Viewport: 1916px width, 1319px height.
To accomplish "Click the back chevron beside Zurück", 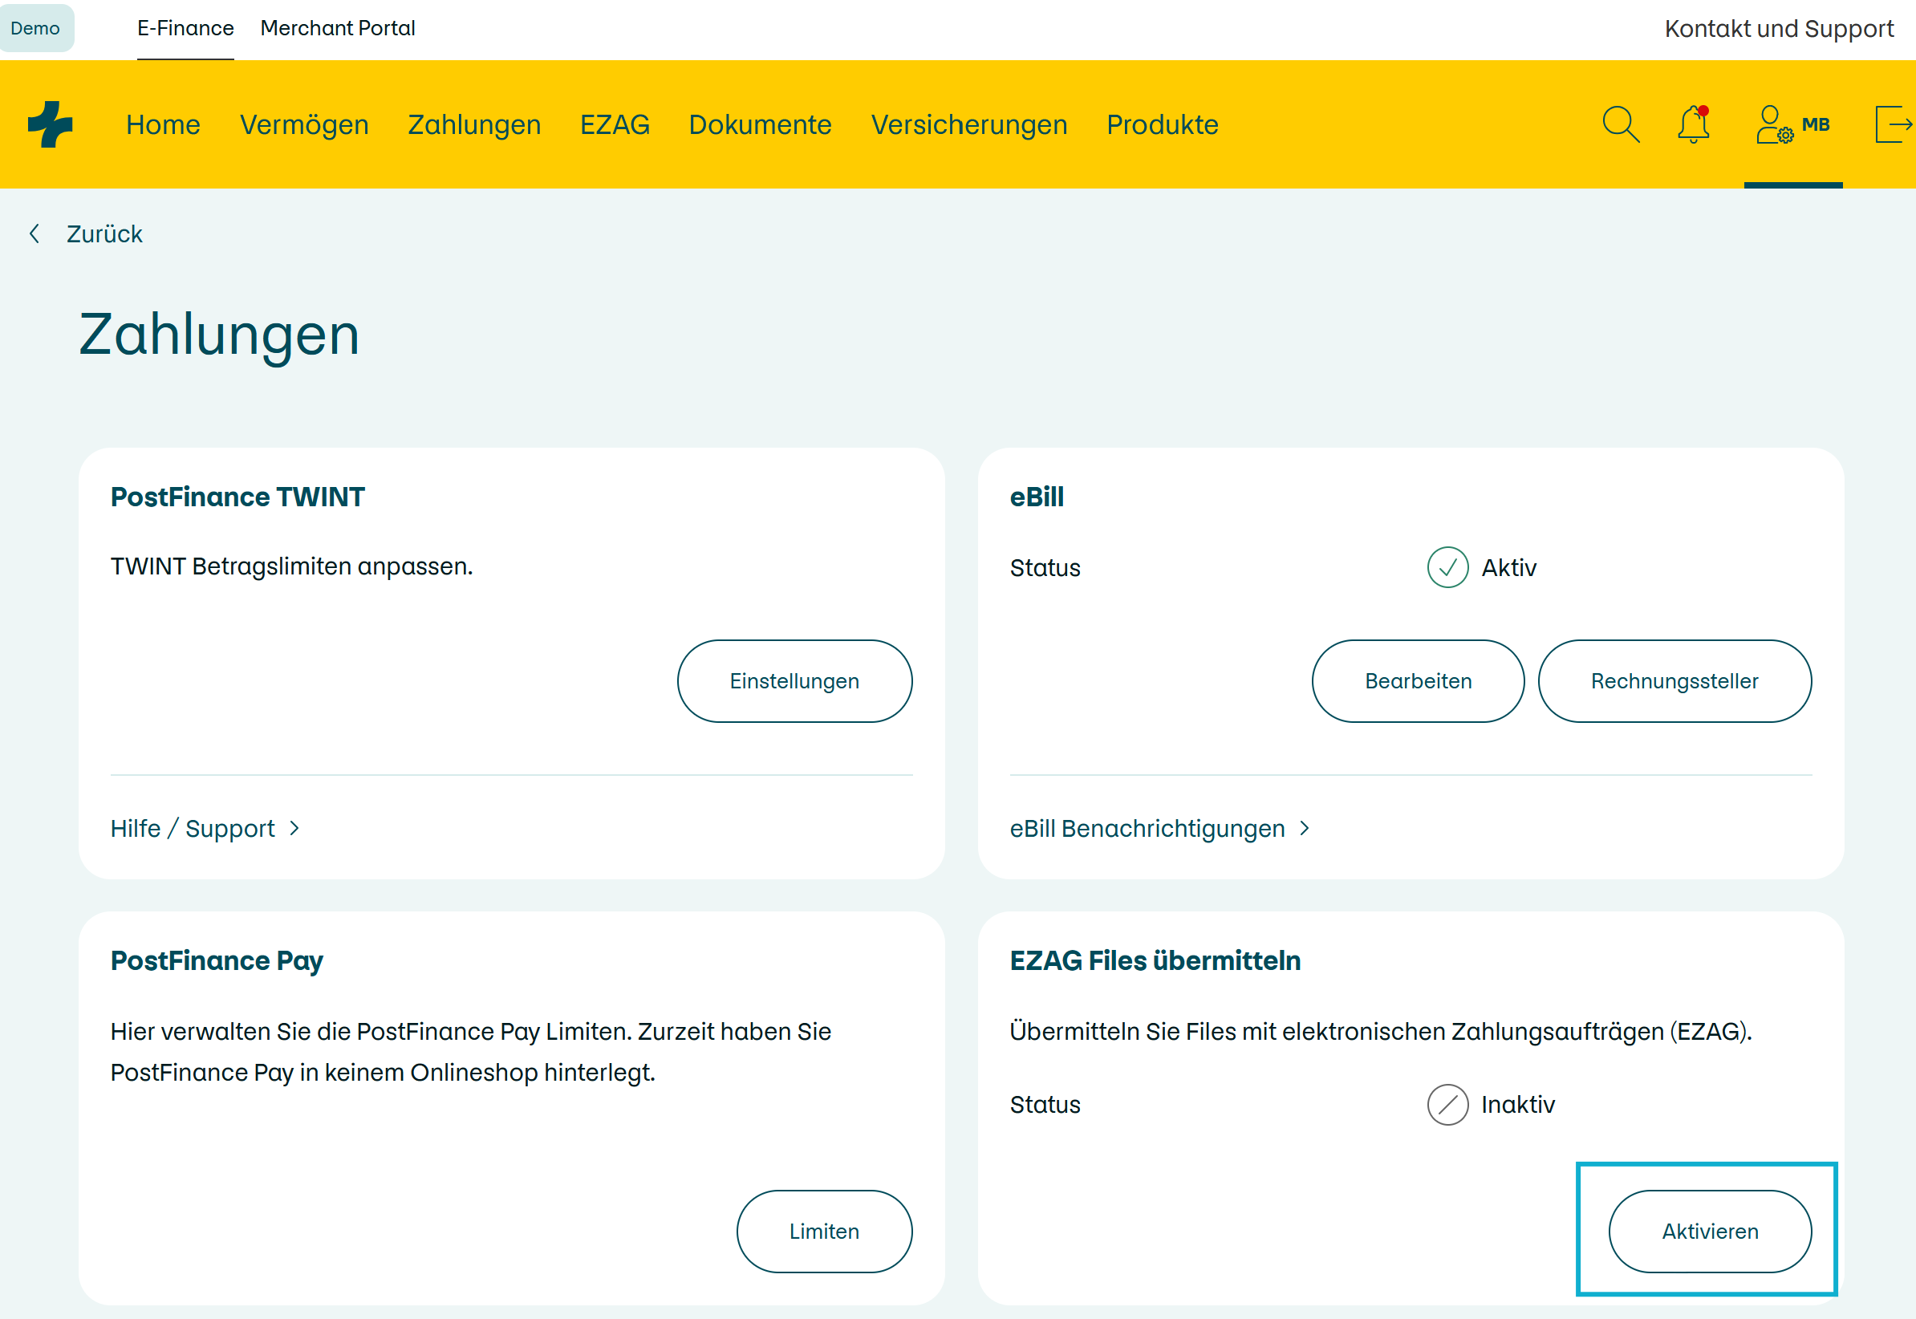I will (35, 234).
